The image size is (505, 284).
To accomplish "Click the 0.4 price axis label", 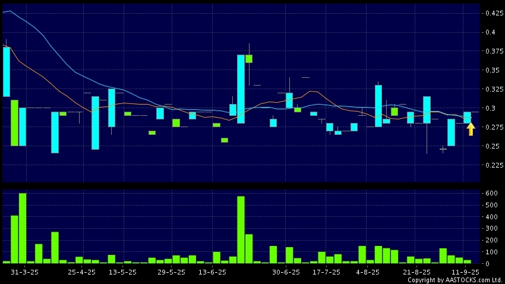I will 491,32.
